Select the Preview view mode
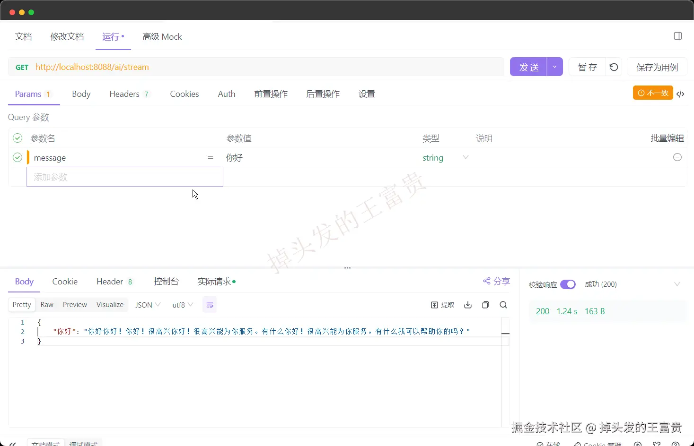 (75, 305)
